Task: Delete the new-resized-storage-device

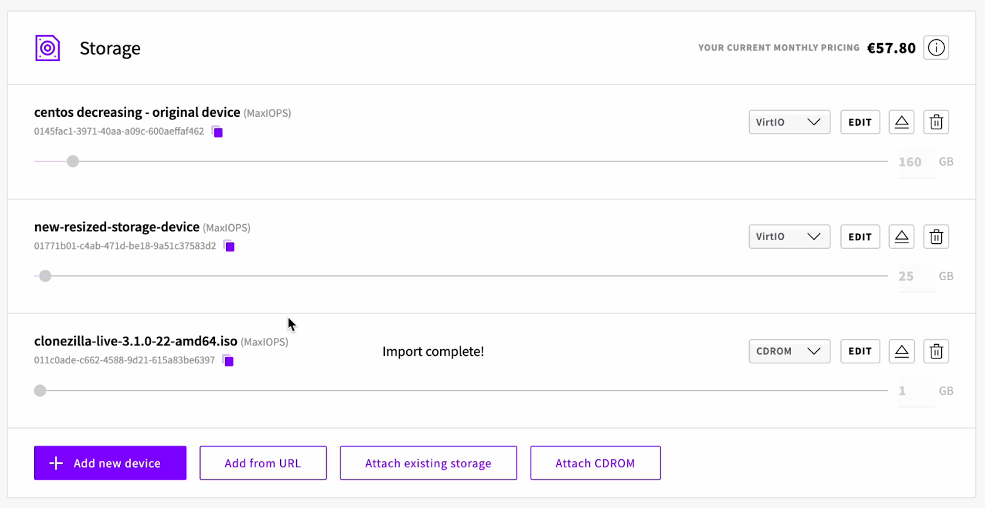Action: click(936, 236)
